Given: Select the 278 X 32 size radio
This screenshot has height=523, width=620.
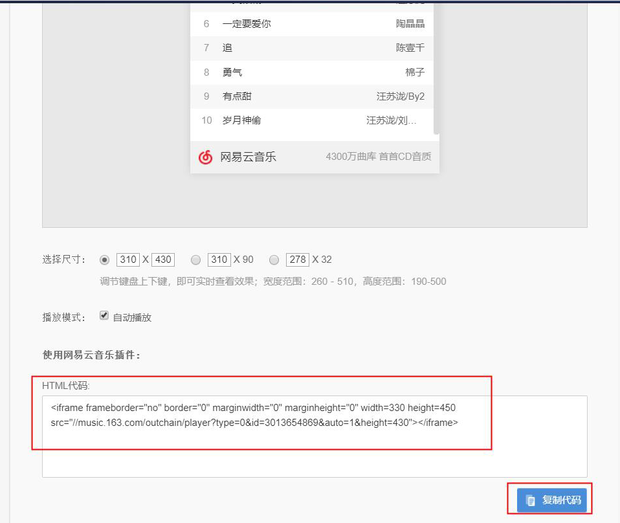Looking at the screenshot, I should coord(274,260).
